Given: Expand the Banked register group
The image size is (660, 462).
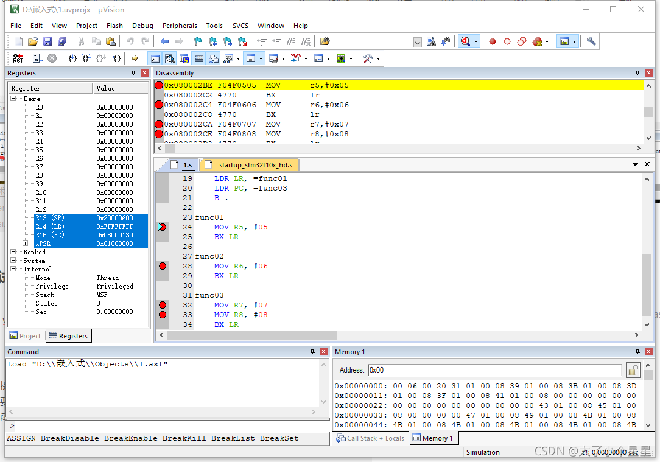Looking at the screenshot, I should tap(13, 252).
